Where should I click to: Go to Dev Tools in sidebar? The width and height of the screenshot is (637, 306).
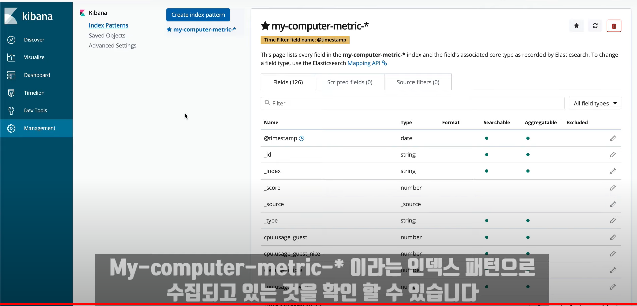(x=36, y=110)
